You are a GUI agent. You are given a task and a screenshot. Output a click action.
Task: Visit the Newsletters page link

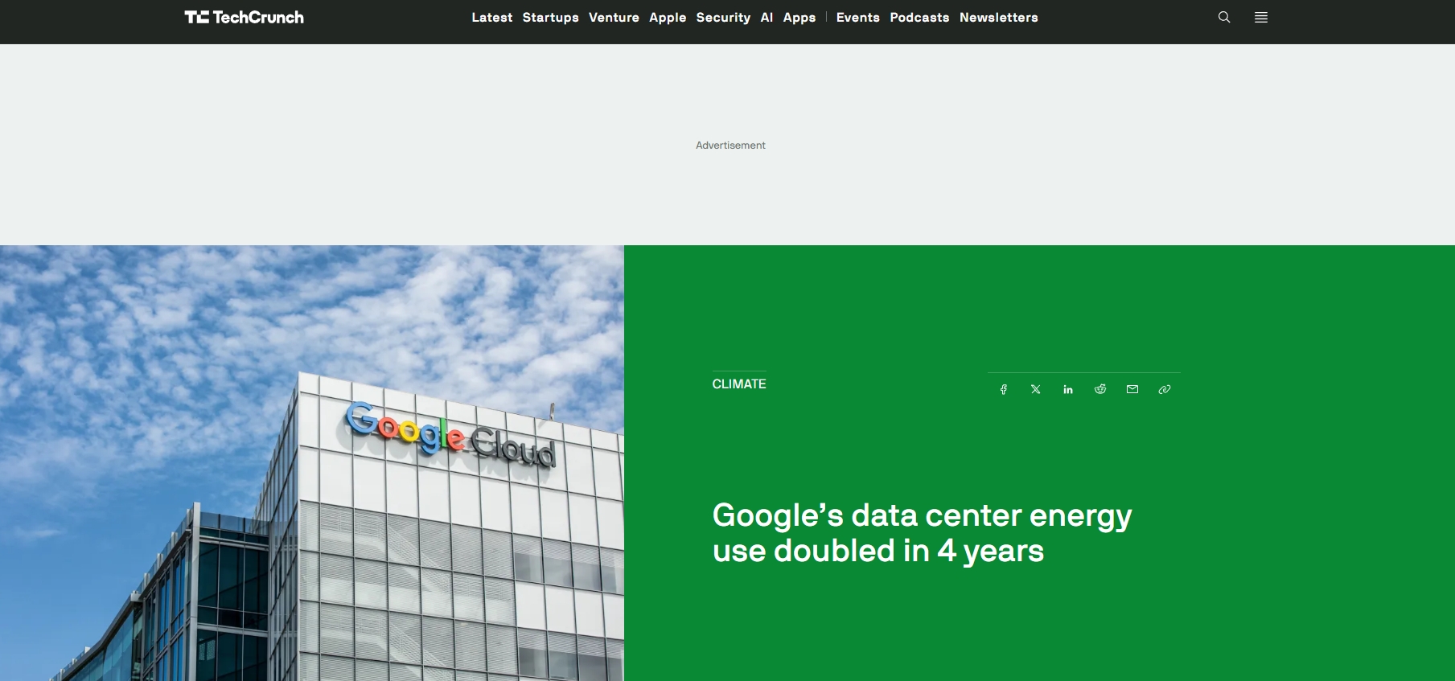point(999,17)
